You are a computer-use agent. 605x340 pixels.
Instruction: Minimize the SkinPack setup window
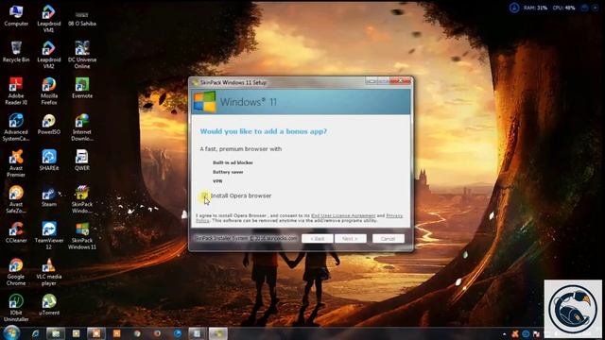(372, 81)
